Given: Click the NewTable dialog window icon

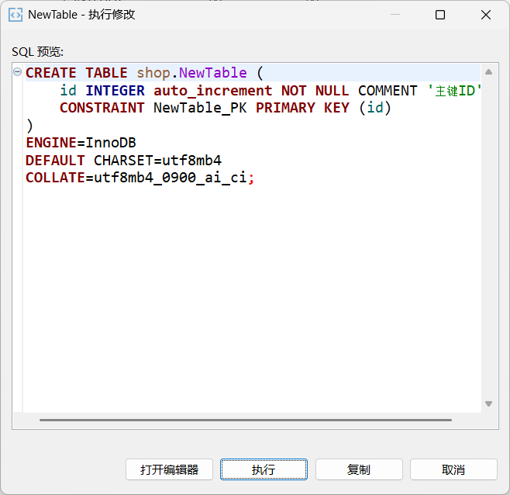Looking at the screenshot, I should click(x=16, y=15).
